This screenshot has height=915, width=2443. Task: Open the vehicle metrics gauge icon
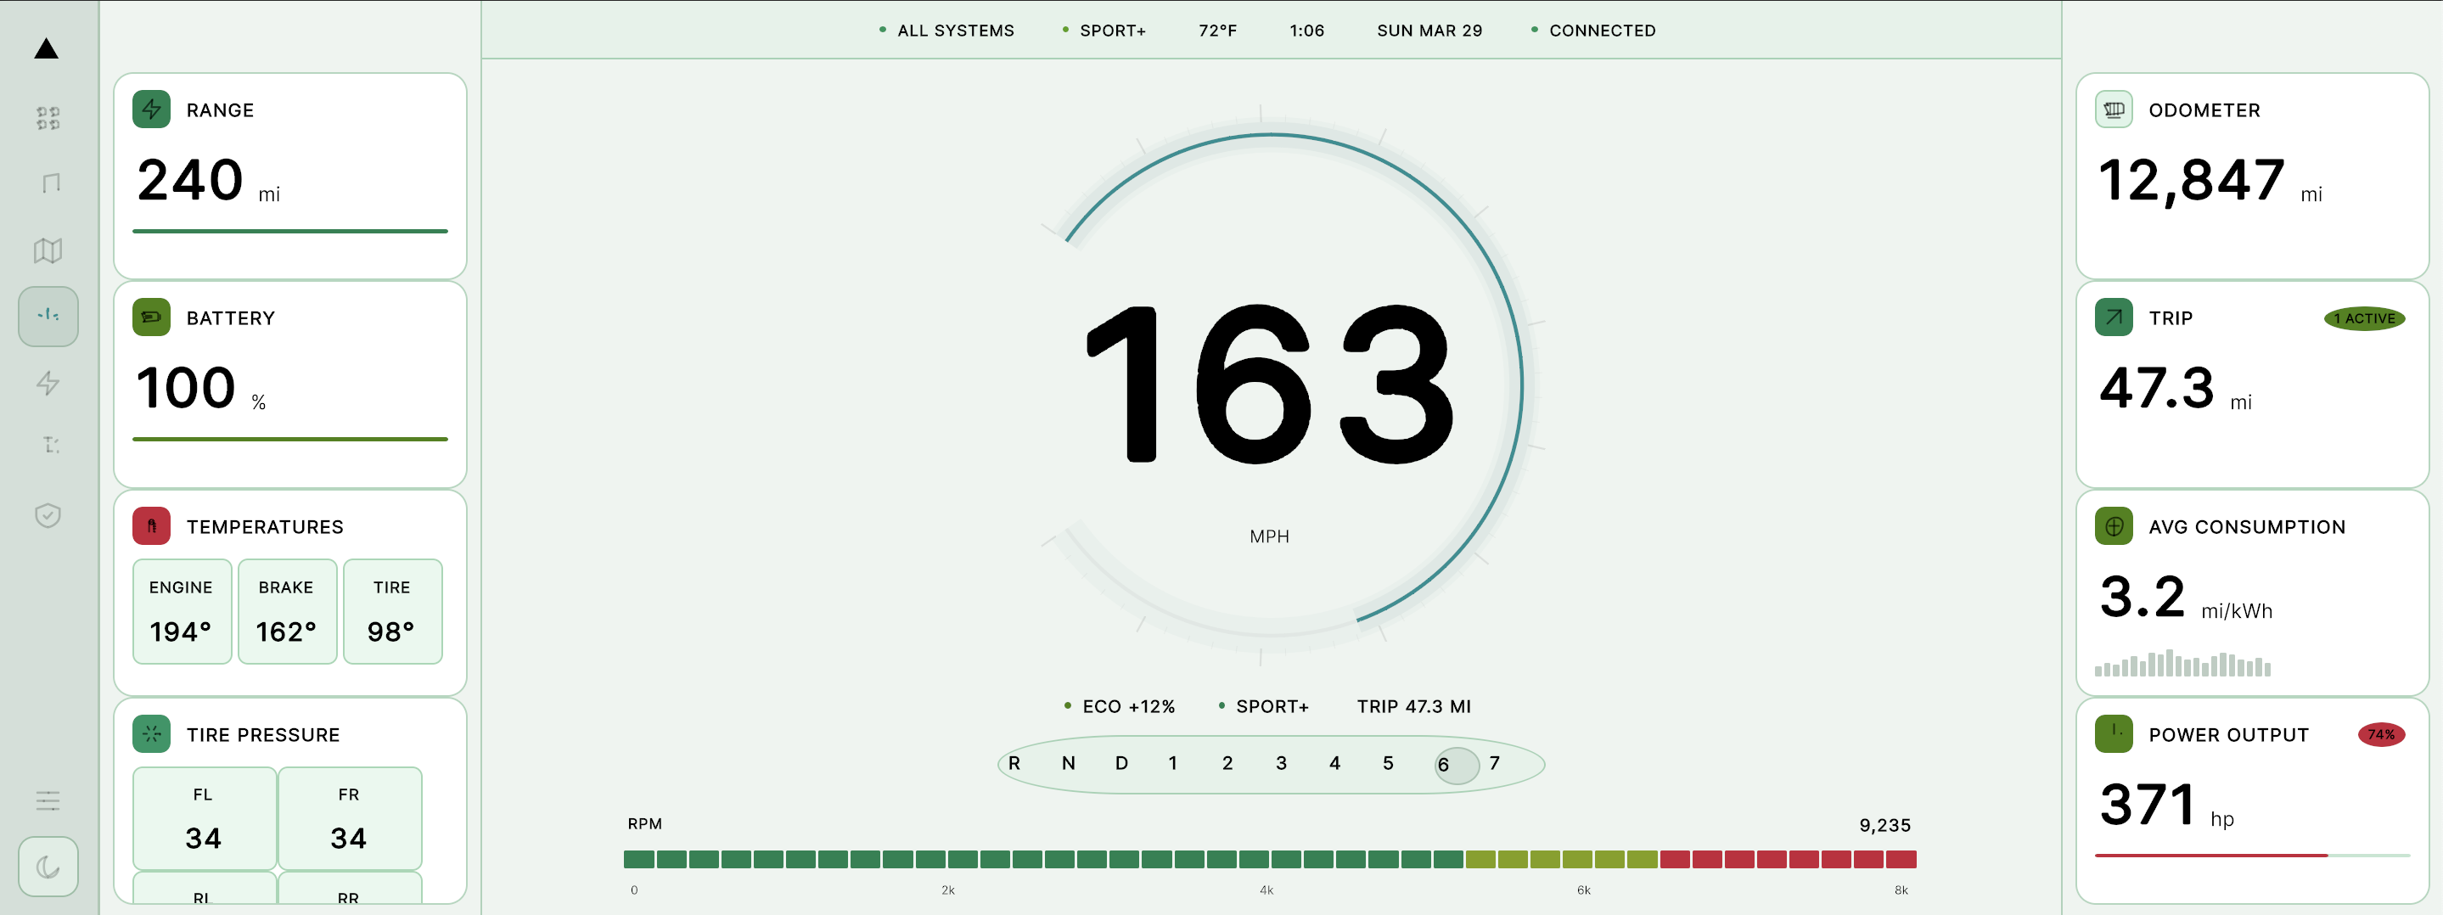[x=48, y=316]
